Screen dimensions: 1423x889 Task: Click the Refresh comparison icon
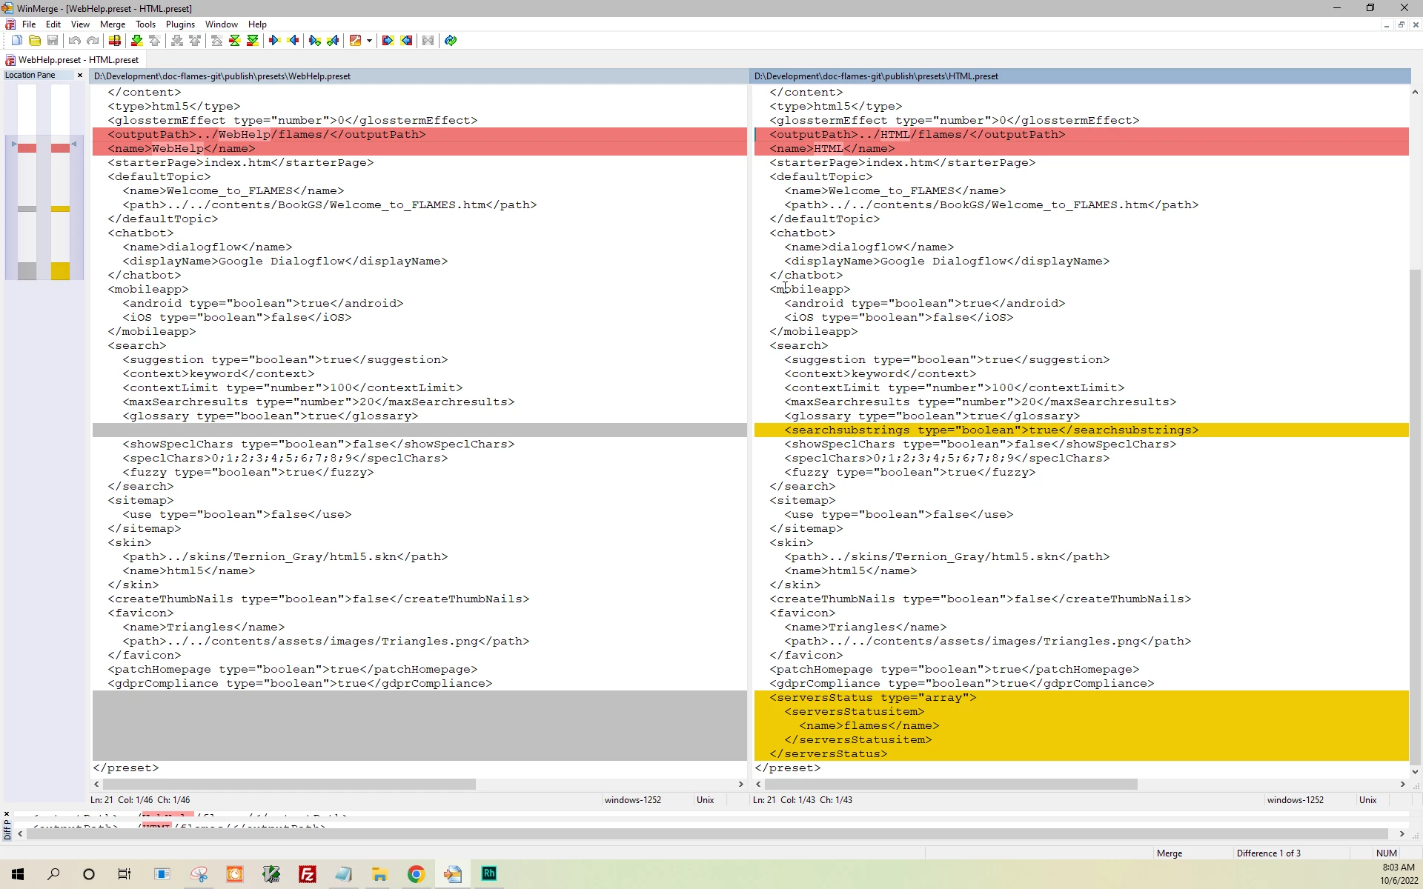(451, 41)
